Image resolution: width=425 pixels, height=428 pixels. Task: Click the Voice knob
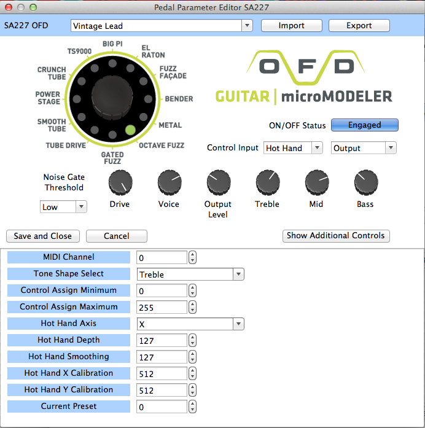tap(170, 182)
